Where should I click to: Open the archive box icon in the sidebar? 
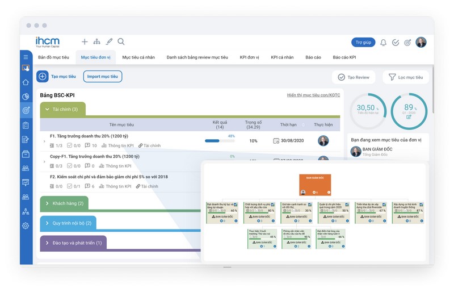point(26,154)
